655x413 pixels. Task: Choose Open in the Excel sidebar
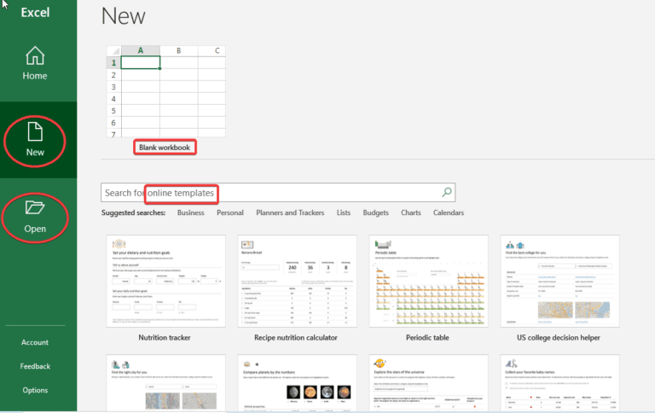pos(35,218)
